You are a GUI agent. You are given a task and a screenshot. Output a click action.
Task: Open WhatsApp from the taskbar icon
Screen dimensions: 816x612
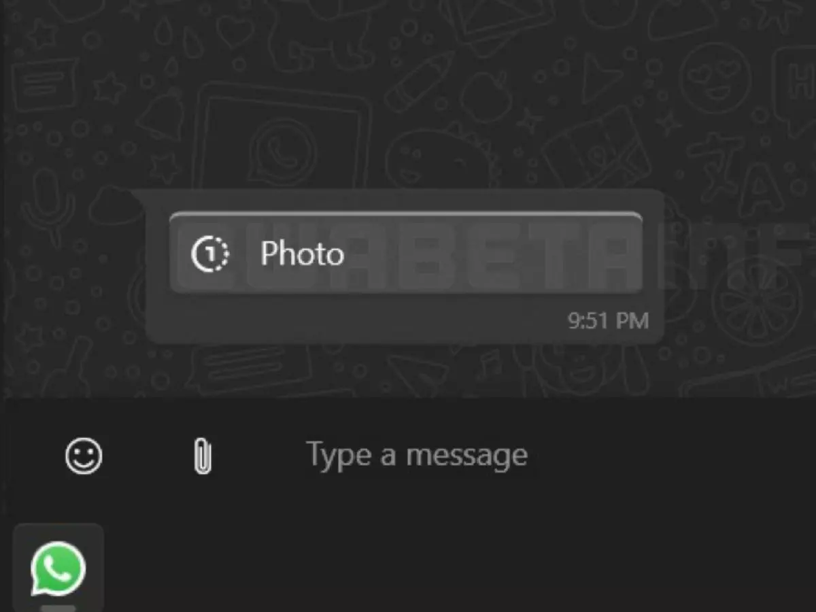(58, 568)
